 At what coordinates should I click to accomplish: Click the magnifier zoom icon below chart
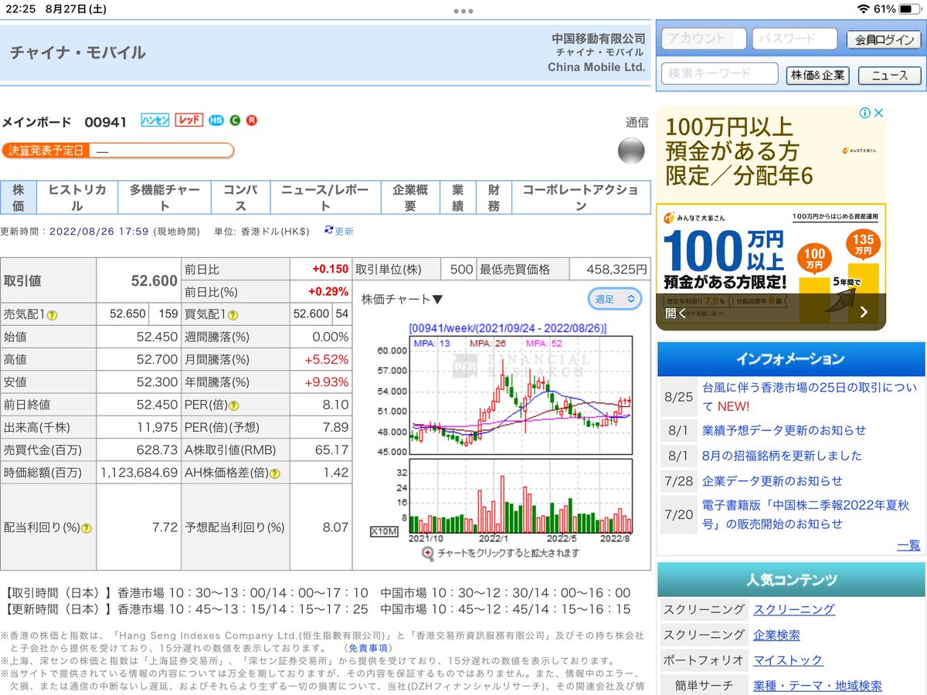click(428, 553)
